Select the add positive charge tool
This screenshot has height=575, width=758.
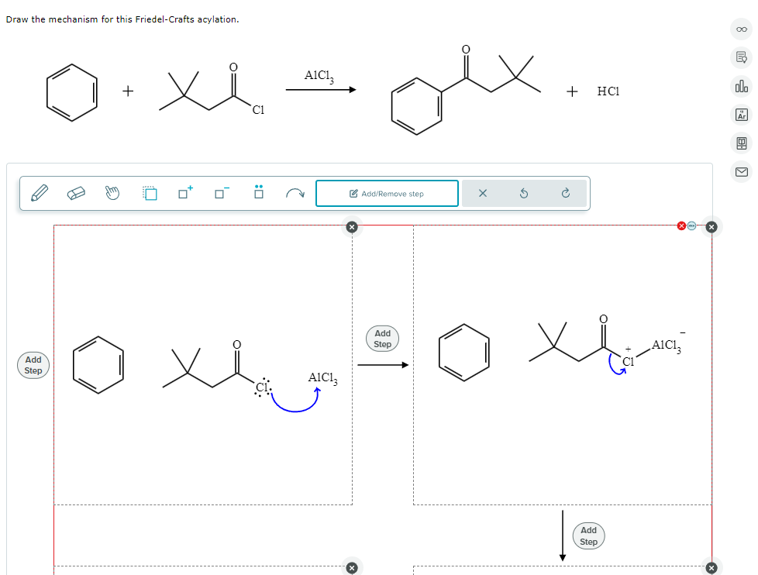(184, 192)
